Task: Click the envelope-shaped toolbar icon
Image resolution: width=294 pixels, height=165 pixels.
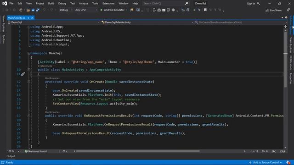Action: tap(164, 10)
